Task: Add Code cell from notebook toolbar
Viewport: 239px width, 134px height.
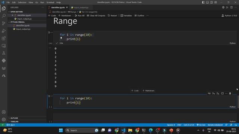Action: coord(52,16)
